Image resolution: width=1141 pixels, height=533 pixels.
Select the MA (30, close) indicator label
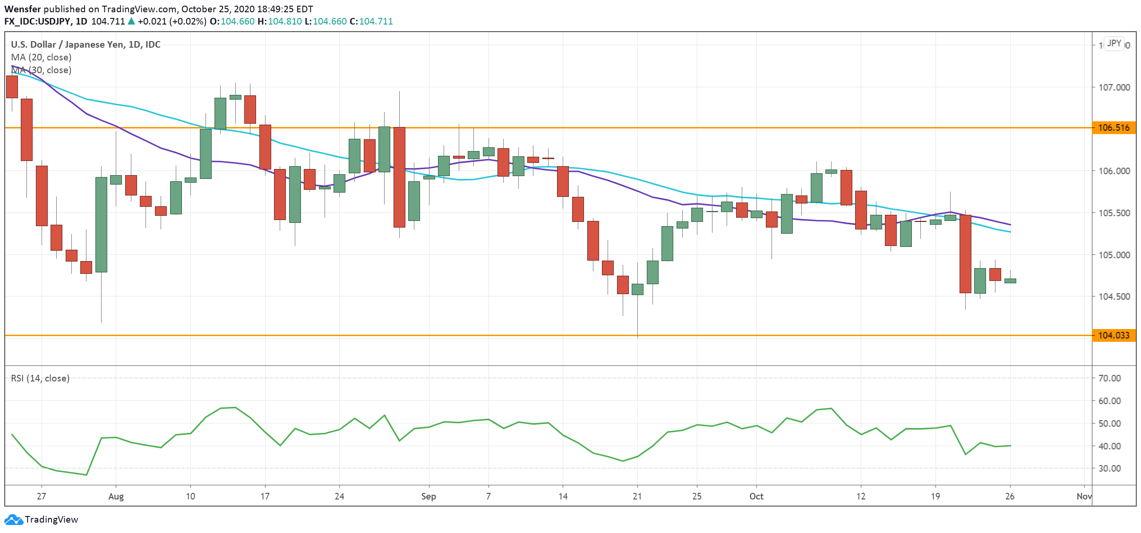click(41, 70)
